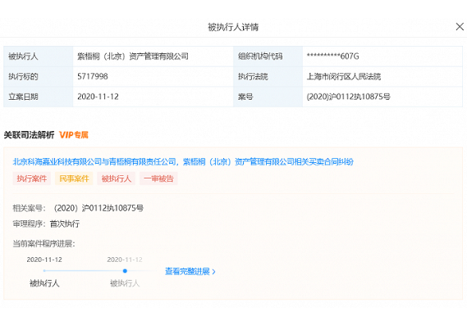Click the 被执行人详情 dialog title
Viewport: 467px width, 325px height.
coord(233,27)
